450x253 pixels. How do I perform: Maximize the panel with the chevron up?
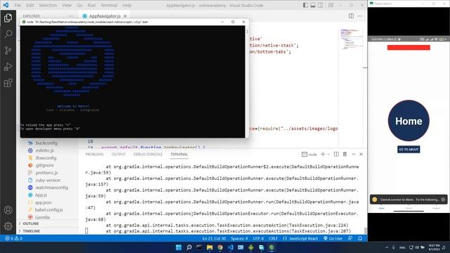tap(354, 155)
